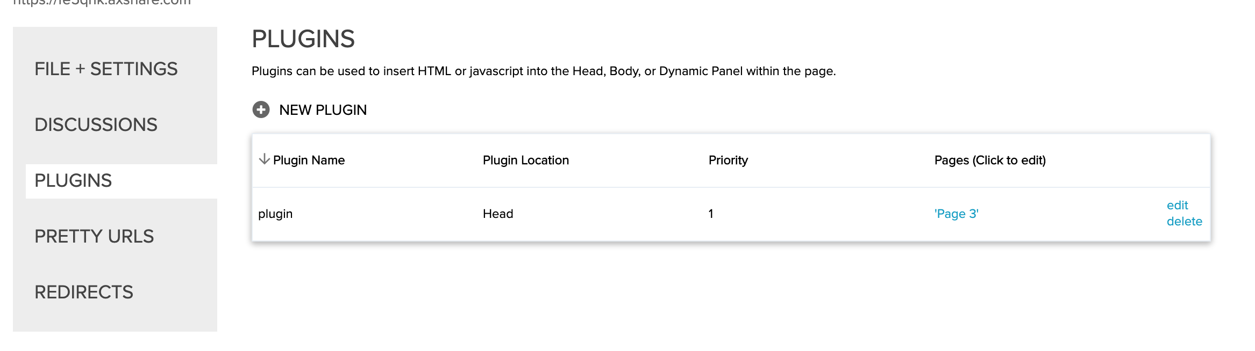Open the FILE + SETTINGS section
Viewport: 1255px width, 351px height.
(106, 69)
